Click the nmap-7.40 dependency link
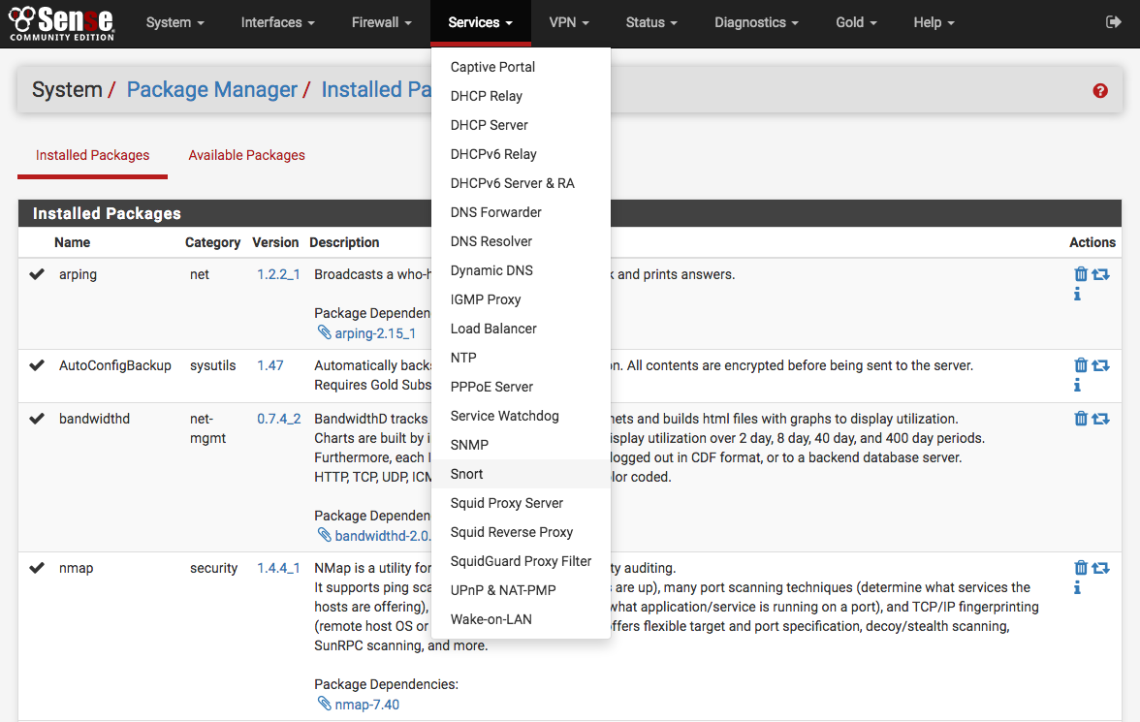The width and height of the screenshot is (1140, 722). pos(366,704)
